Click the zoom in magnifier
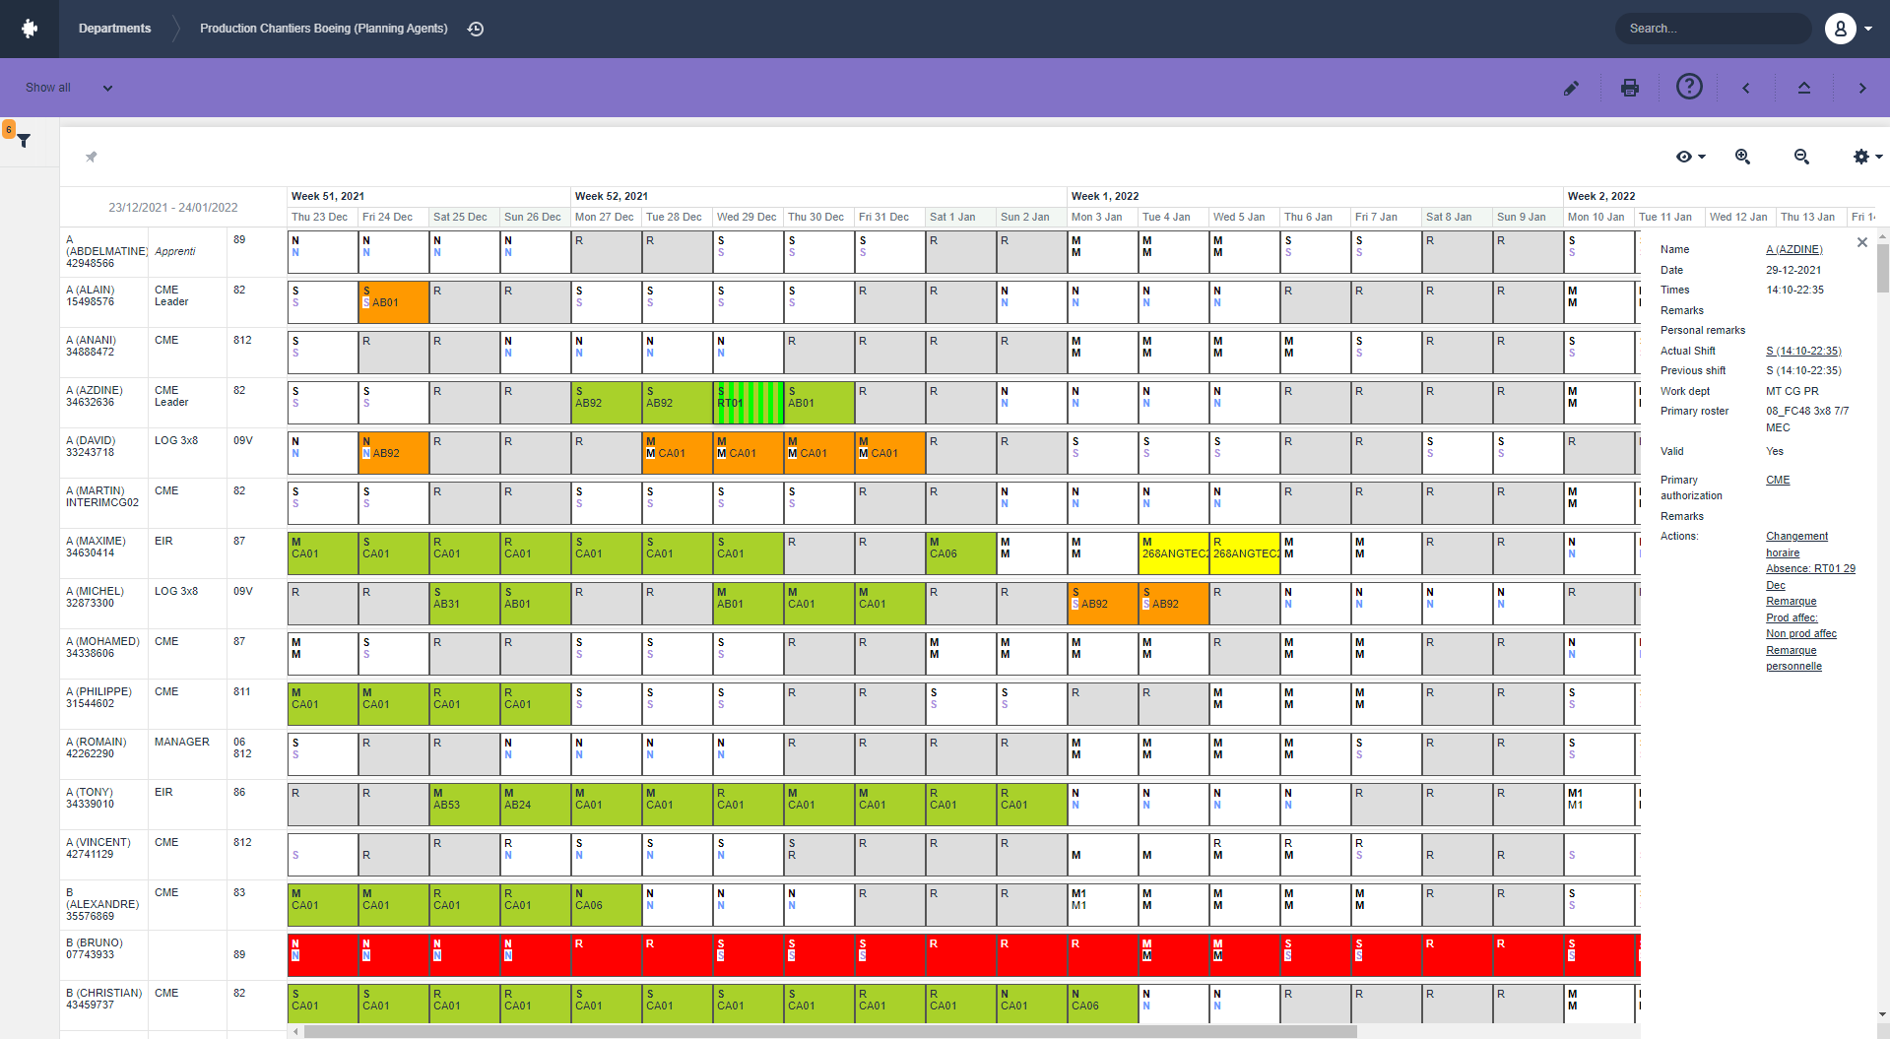Image resolution: width=1890 pixels, height=1039 pixels. [x=1742, y=157]
